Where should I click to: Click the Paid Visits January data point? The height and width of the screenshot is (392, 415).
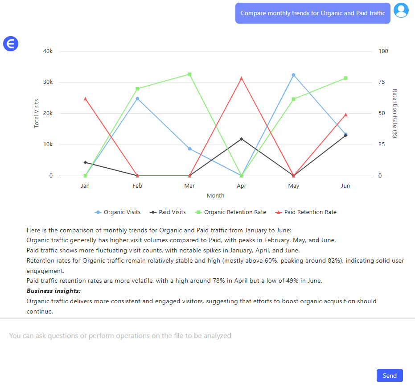(x=85, y=162)
